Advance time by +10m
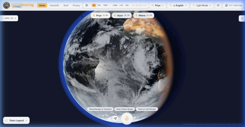The width and height of the screenshot is (245, 127). [115, 5]
